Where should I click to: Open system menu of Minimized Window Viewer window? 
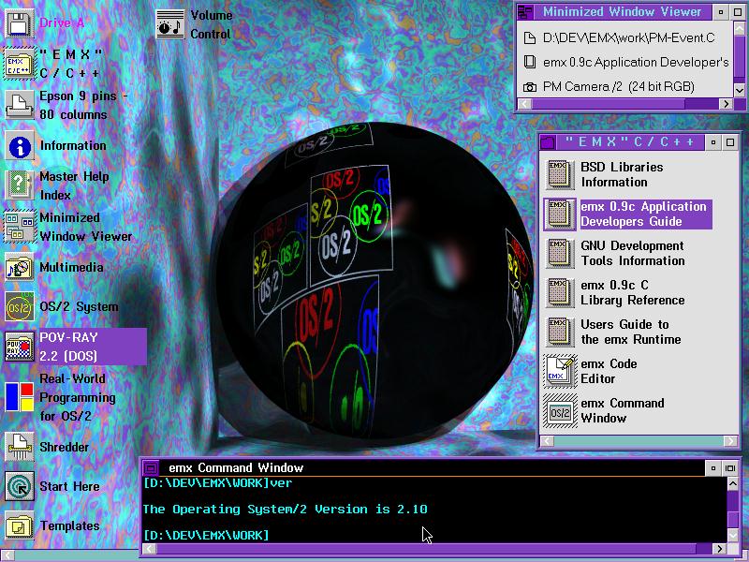coord(526,12)
